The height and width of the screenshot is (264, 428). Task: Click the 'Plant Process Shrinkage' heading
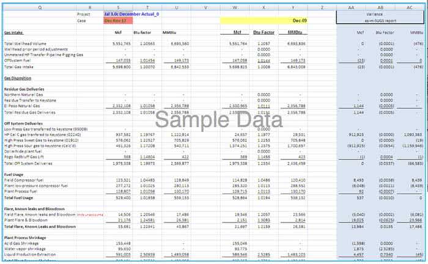click(x=25, y=238)
